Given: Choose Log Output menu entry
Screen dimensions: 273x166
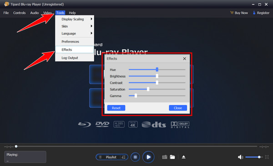Looking at the screenshot, I should 75,58.
